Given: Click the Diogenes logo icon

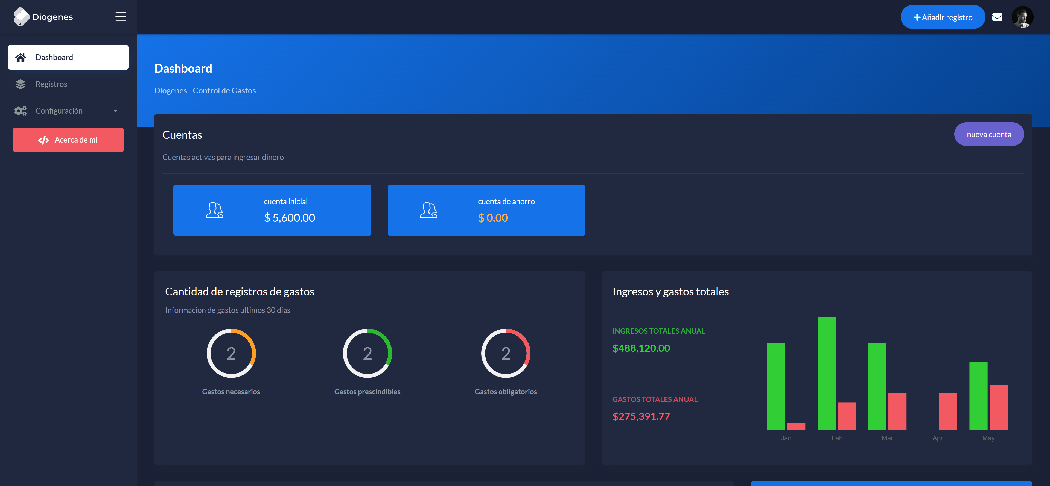Looking at the screenshot, I should pyautogui.click(x=21, y=17).
